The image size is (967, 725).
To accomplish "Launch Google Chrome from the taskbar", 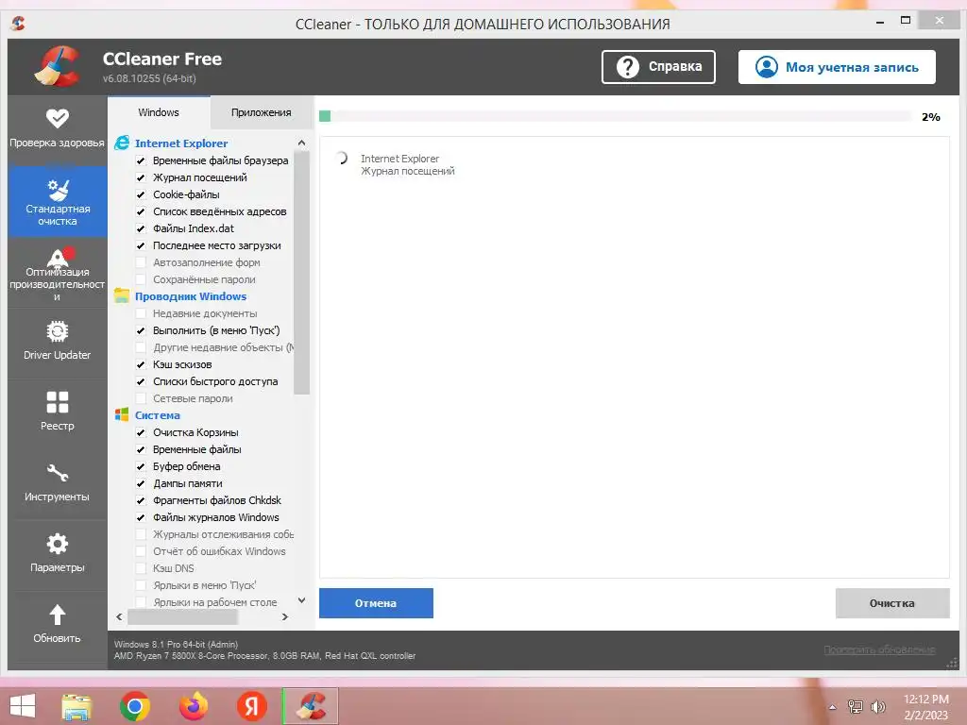I will (x=134, y=706).
